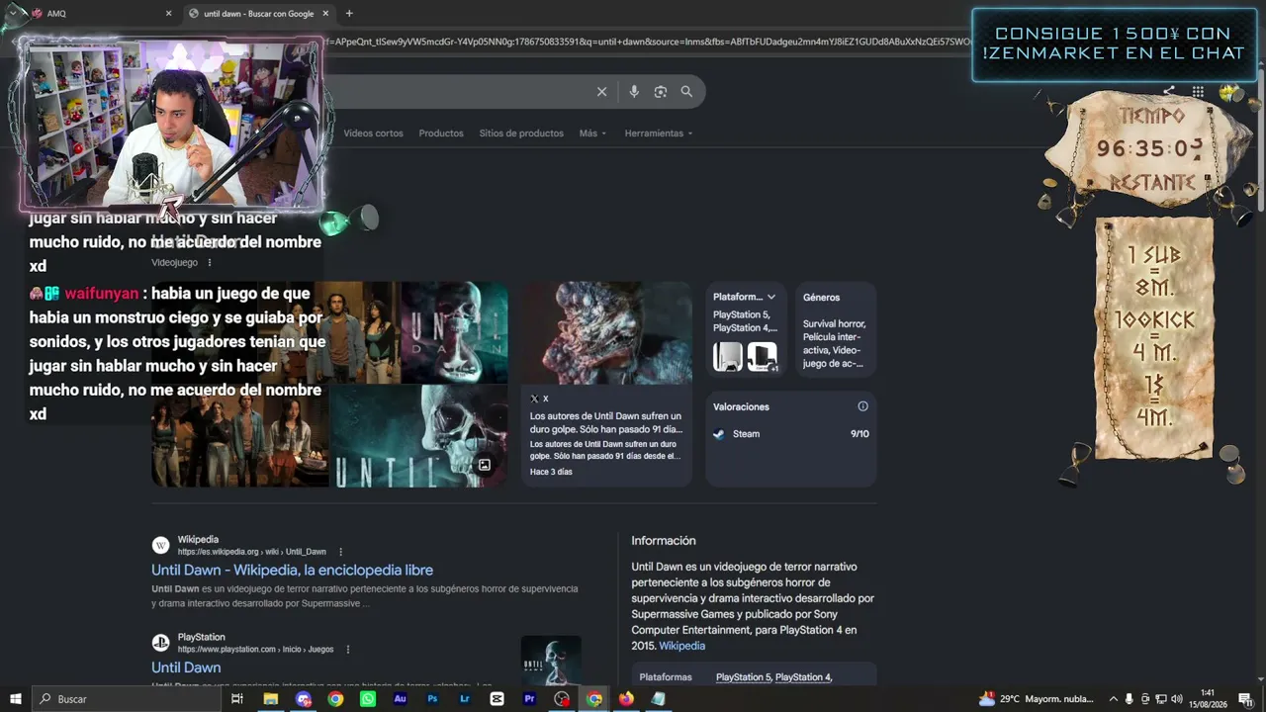
Task: Open the Wikipedia result's three-dot menu
Action: [x=341, y=552]
